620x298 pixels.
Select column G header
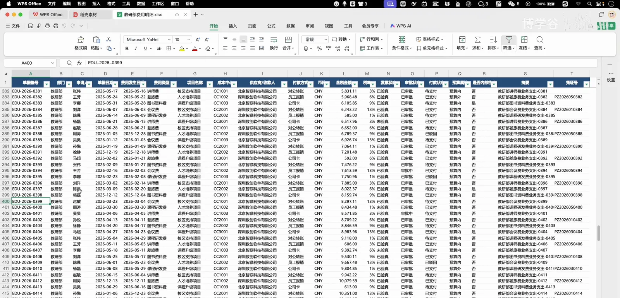195,74
